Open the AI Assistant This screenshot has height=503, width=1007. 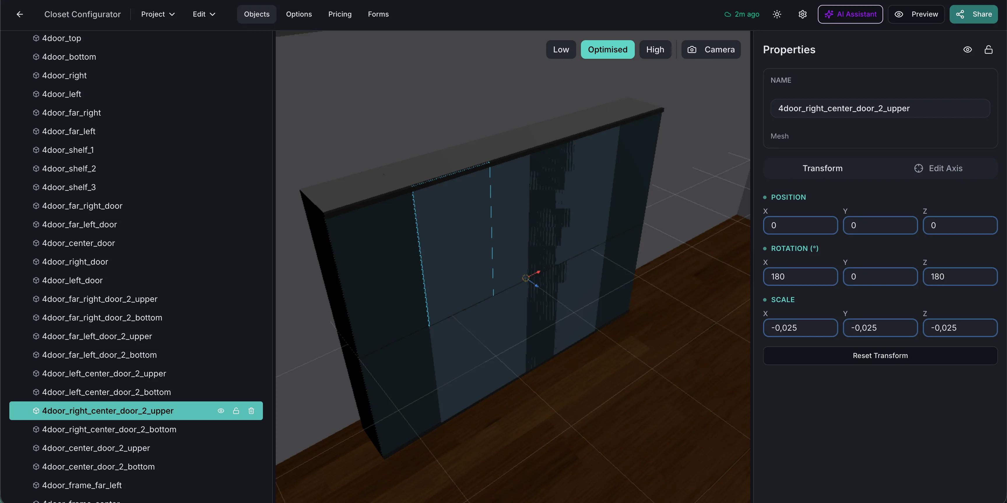tap(850, 15)
